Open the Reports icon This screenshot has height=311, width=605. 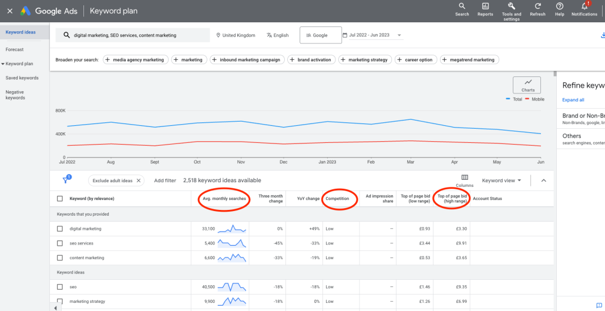[x=485, y=6]
